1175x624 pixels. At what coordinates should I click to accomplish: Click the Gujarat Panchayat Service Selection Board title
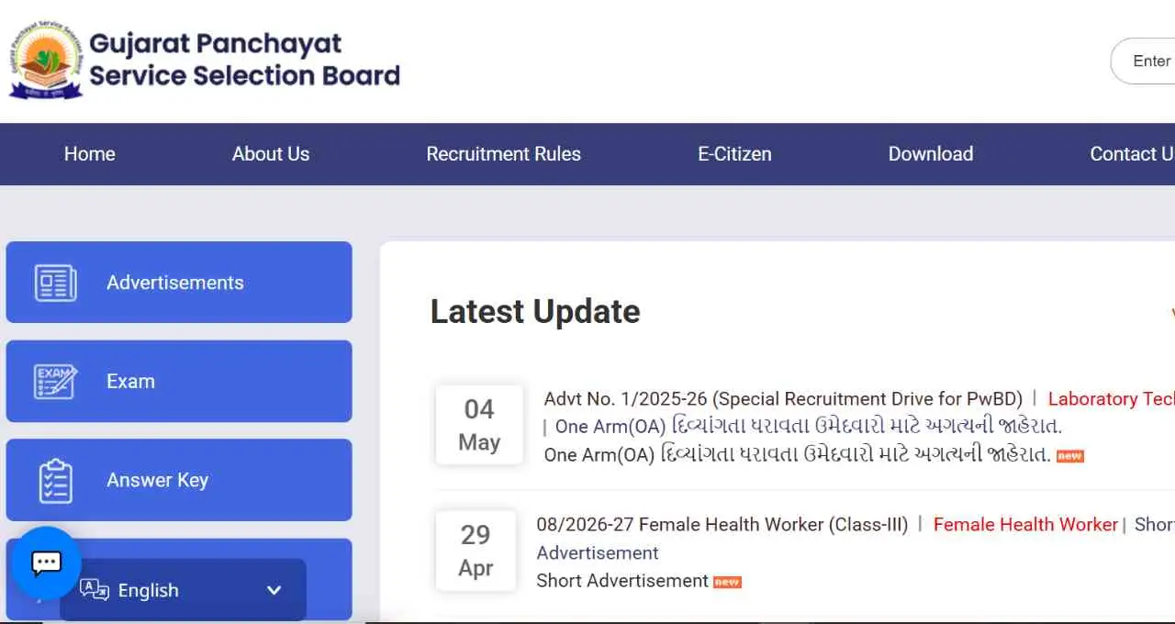(x=244, y=60)
